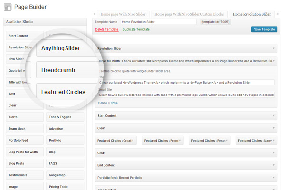
Task: Select the Googlemap available block
Action: [65, 175]
